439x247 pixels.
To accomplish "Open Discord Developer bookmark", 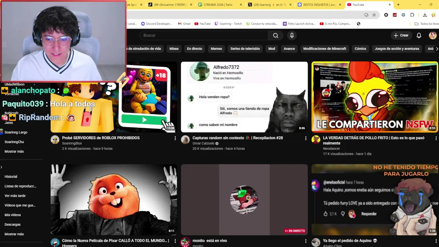I will pyautogui.click(x=156, y=24).
